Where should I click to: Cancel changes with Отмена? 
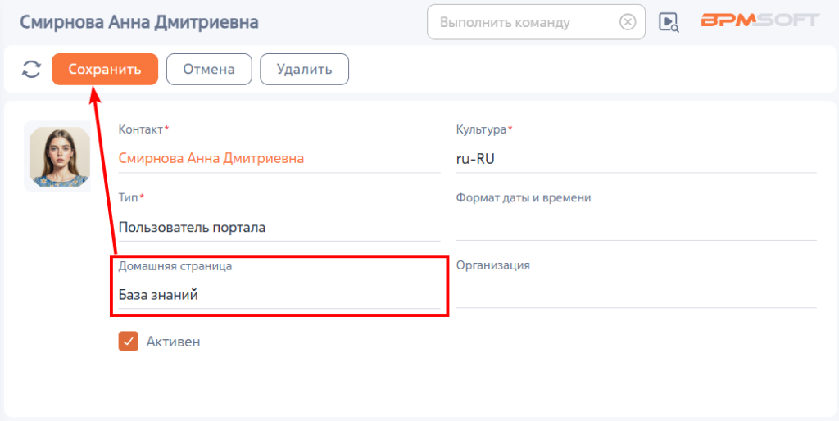209,69
